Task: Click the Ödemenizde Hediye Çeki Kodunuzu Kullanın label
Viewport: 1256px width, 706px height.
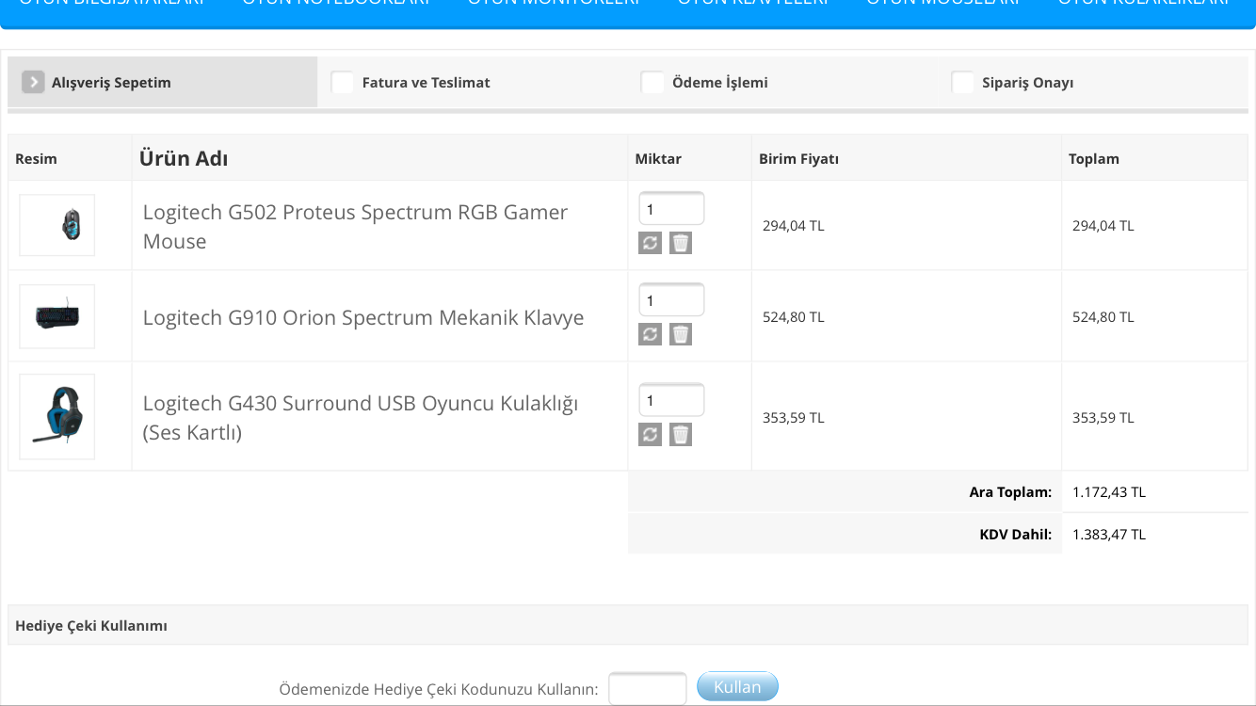Action: tap(439, 689)
